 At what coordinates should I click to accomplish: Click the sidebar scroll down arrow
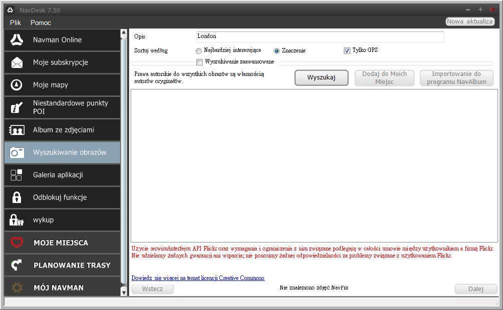[x=124, y=292]
